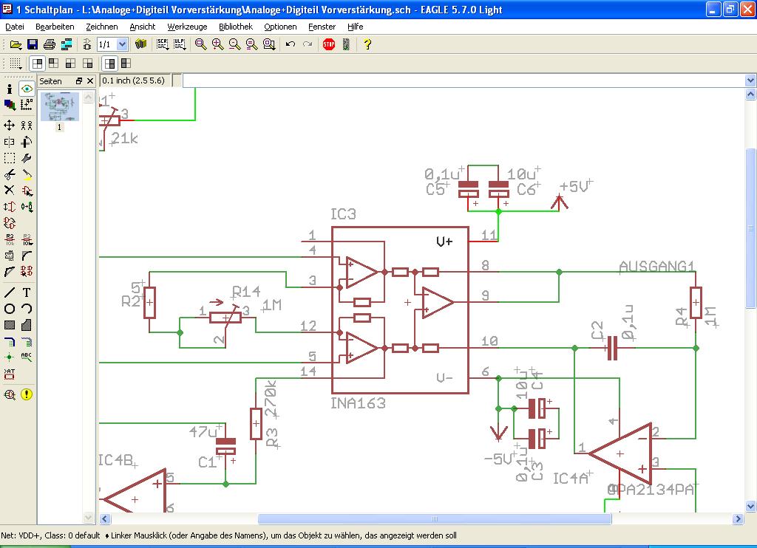Show errors with yellow exclamation icon

point(27,394)
